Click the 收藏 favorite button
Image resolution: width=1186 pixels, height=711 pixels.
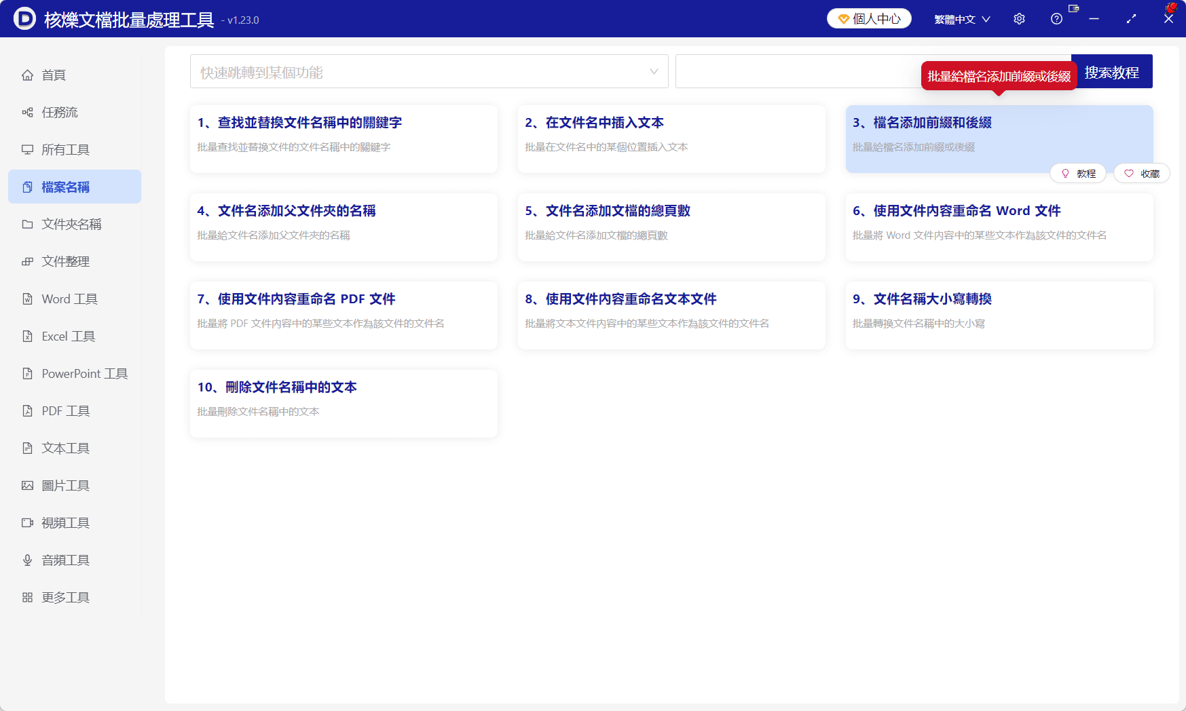click(x=1142, y=174)
